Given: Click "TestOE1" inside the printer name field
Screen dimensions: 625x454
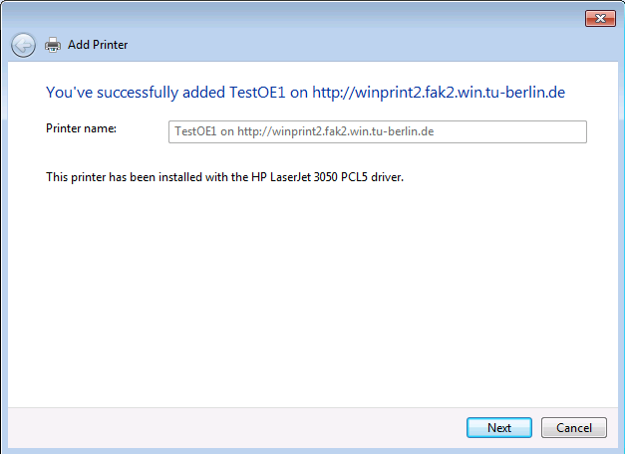Looking at the screenshot, I should click(195, 131).
